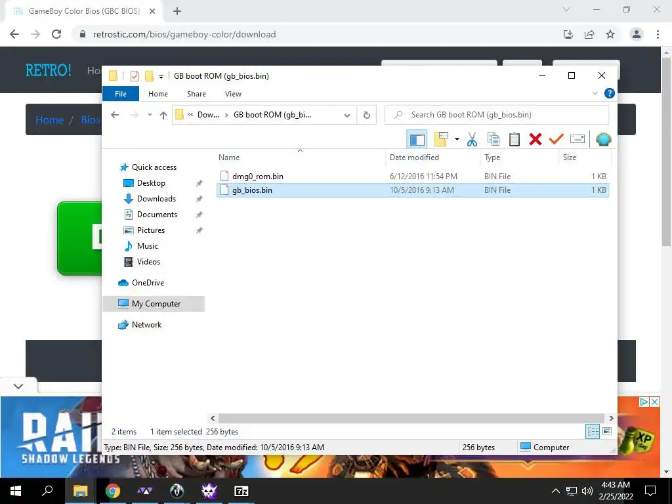Click the Search GB boot ROM field
Image resolution: width=672 pixels, height=504 pixels.
pyautogui.click(x=497, y=115)
